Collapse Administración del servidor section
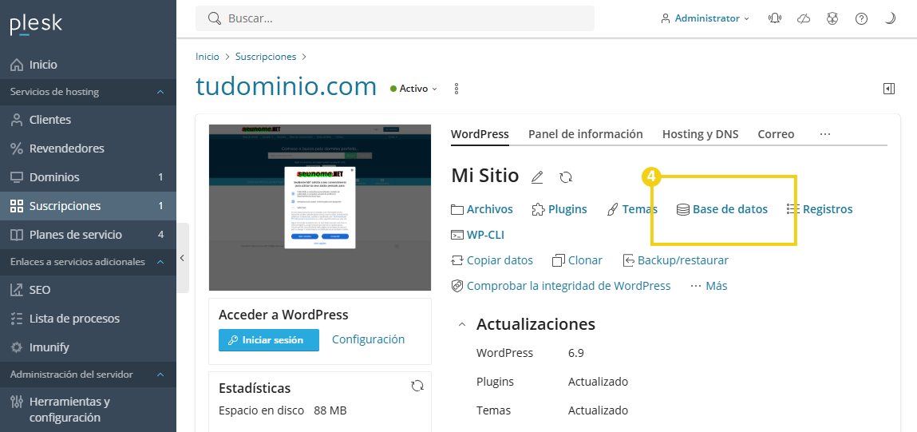917x432 pixels. click(x=160, y=375)
